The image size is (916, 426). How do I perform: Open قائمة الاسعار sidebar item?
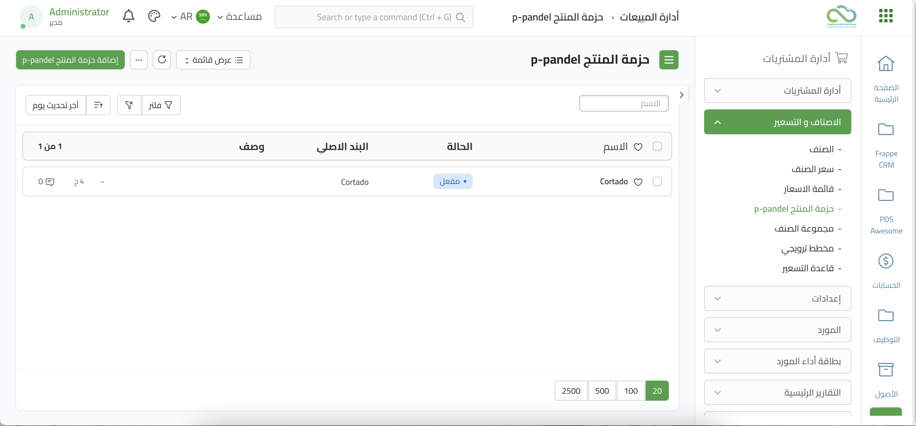(x=809, y=189)
